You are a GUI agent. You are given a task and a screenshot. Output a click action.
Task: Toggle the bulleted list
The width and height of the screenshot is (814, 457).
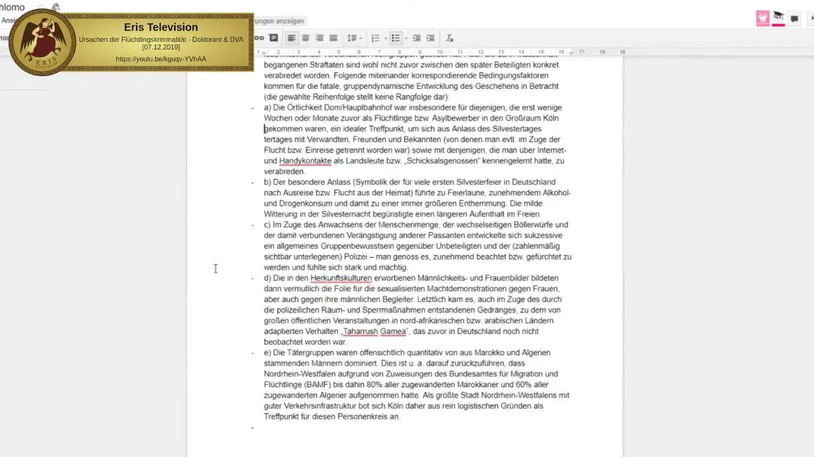pyautogui.click(x=396, y=38)
